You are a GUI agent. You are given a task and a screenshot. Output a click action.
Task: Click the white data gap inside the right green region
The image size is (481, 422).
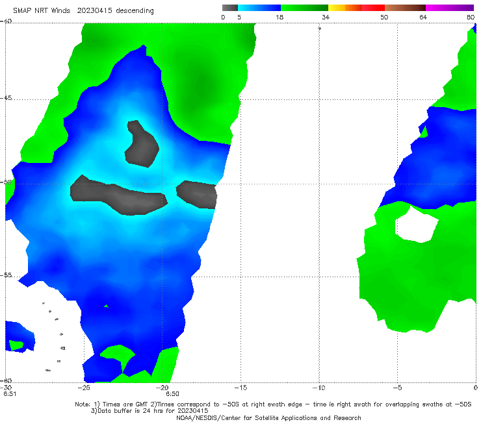pyautogui.click(x=417, y=225)
